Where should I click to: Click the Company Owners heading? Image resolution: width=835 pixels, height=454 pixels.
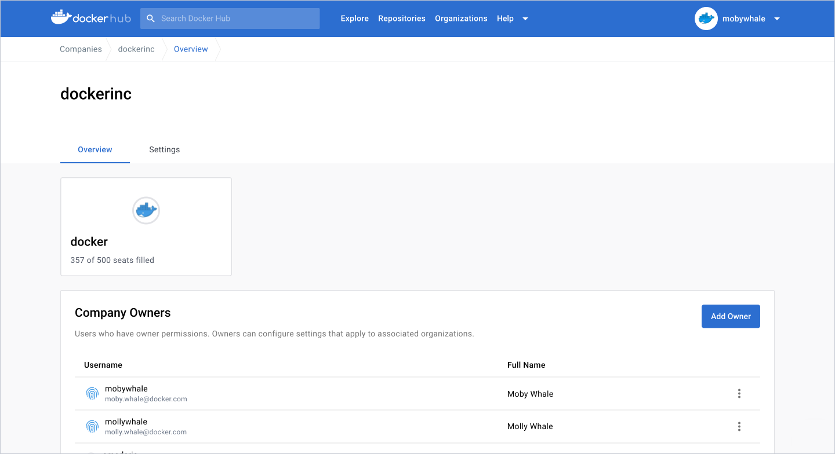pyautogui.click(x=123, y=313)
